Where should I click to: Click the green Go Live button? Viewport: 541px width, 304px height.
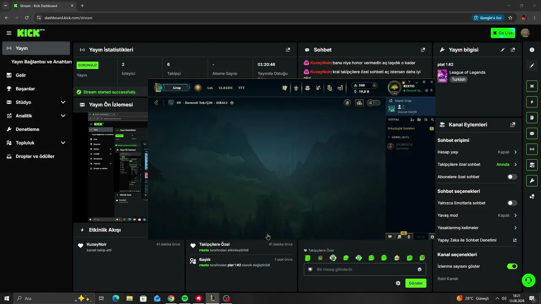503,33
